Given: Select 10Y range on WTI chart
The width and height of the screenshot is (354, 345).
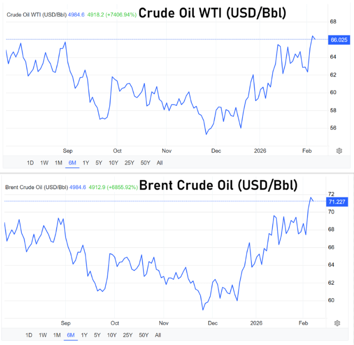Looking at the screenshot, I should [x=113, y=163].
